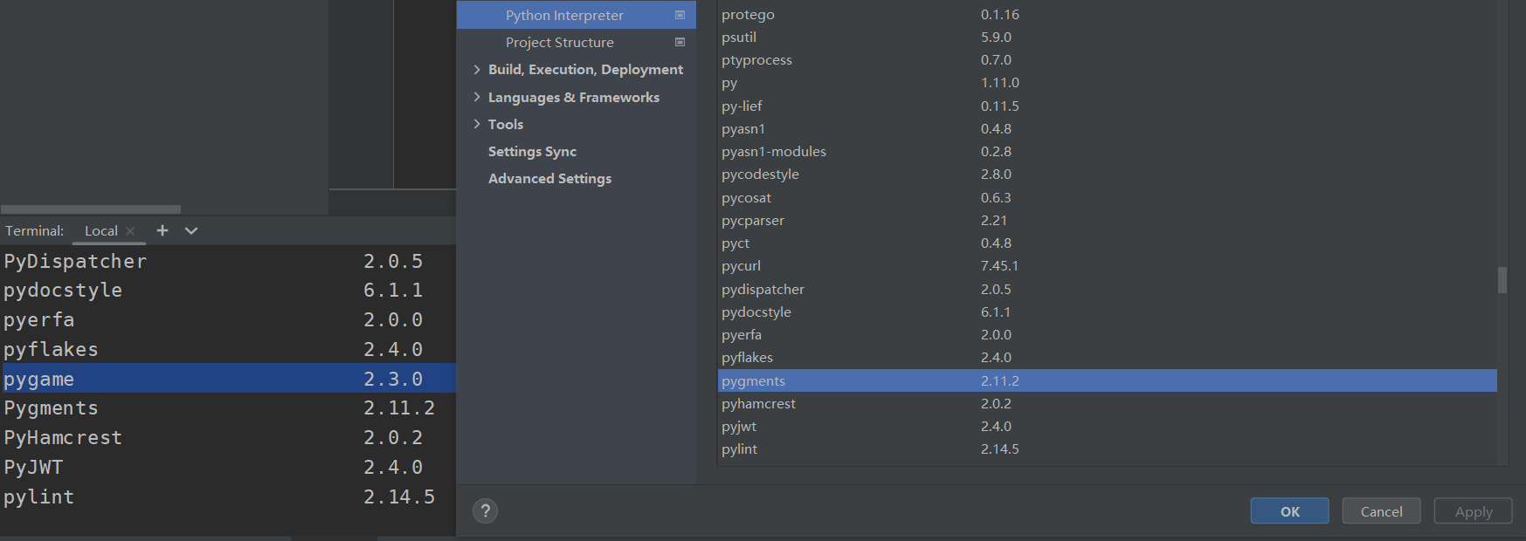
Task: Click the Cancel button
Action: tap(1381, 511)
